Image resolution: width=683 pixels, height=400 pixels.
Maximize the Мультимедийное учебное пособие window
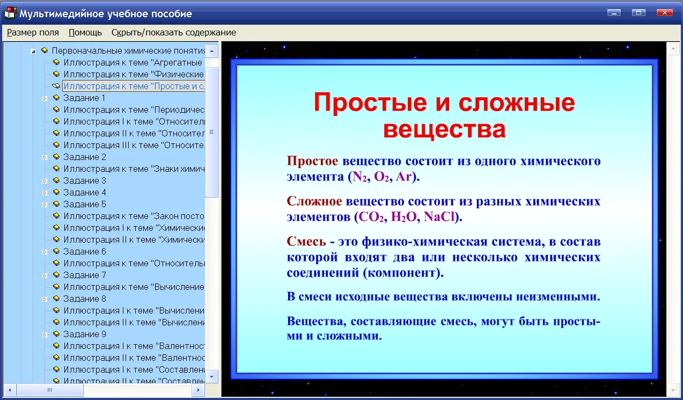coord(638,12)
